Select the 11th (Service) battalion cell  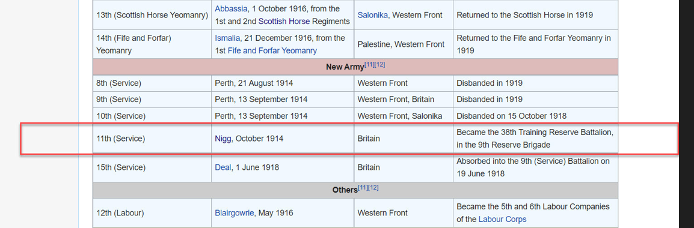click(x=152, y=139)
